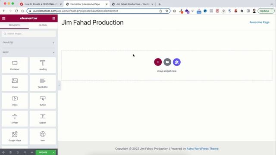Image resolution: width=276 pixels, height=155 pixels.
Task: Select the Button widget
Action: [x=43, y=101]
